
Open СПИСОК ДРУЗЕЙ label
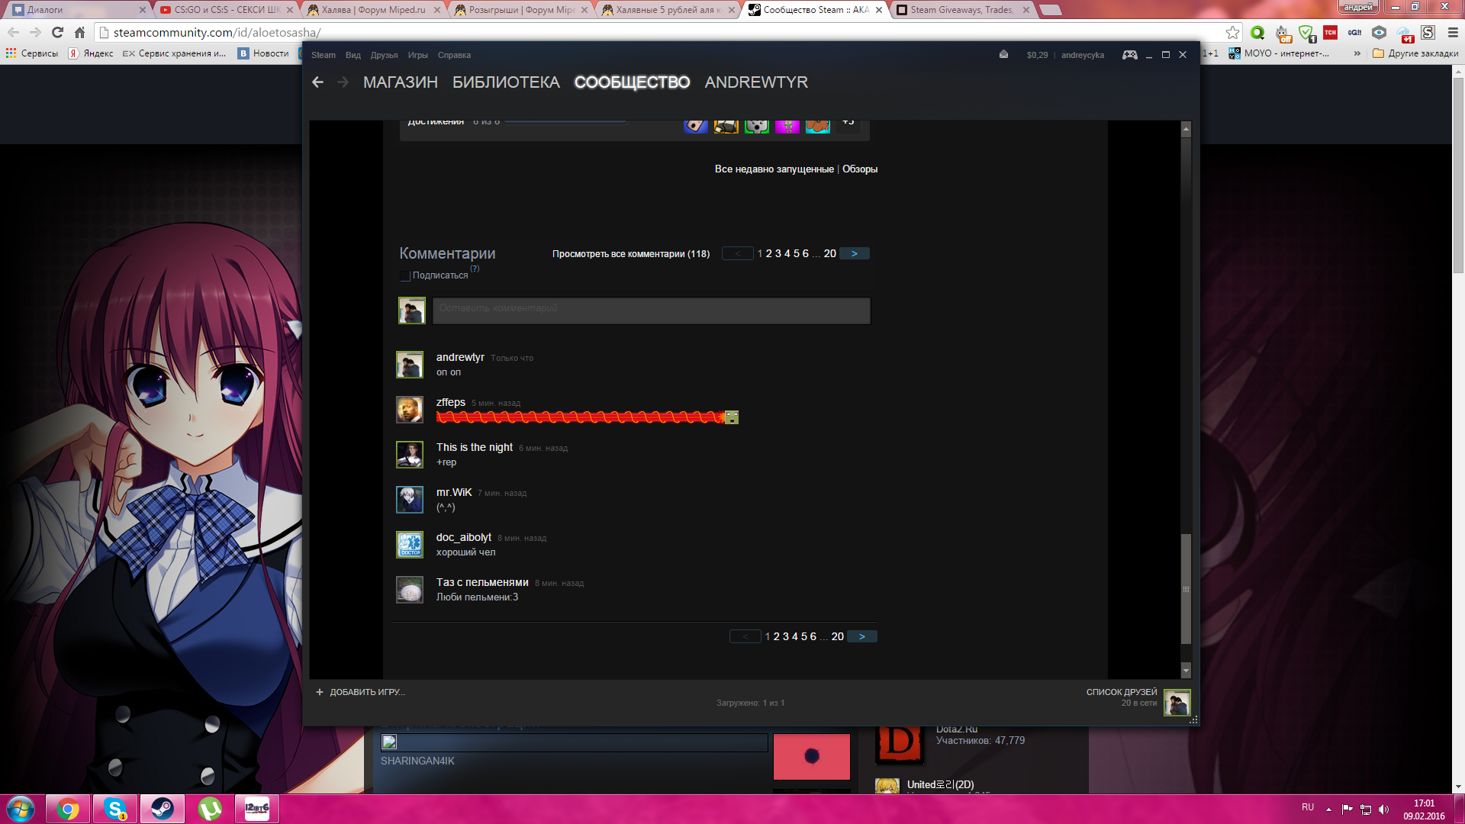1122,692
